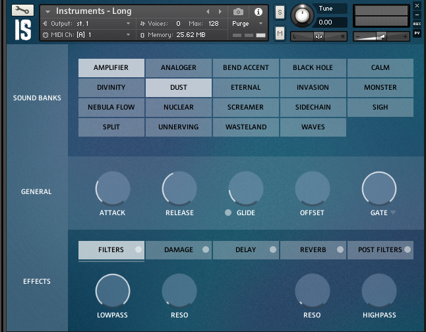Select the BLACK HOLE sound bank
426x332 pixels.
313,68
